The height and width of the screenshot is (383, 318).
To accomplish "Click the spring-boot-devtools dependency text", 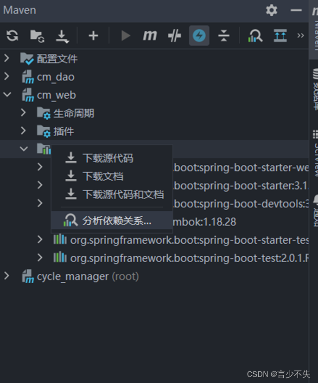I will tap(241, 204).
